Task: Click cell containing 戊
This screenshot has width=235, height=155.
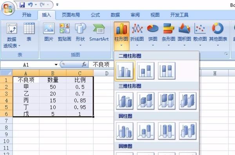Action: point(26,114)
